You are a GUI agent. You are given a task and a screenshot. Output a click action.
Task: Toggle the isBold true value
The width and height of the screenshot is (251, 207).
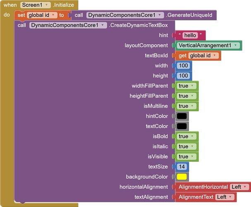[x=186, y=136]
